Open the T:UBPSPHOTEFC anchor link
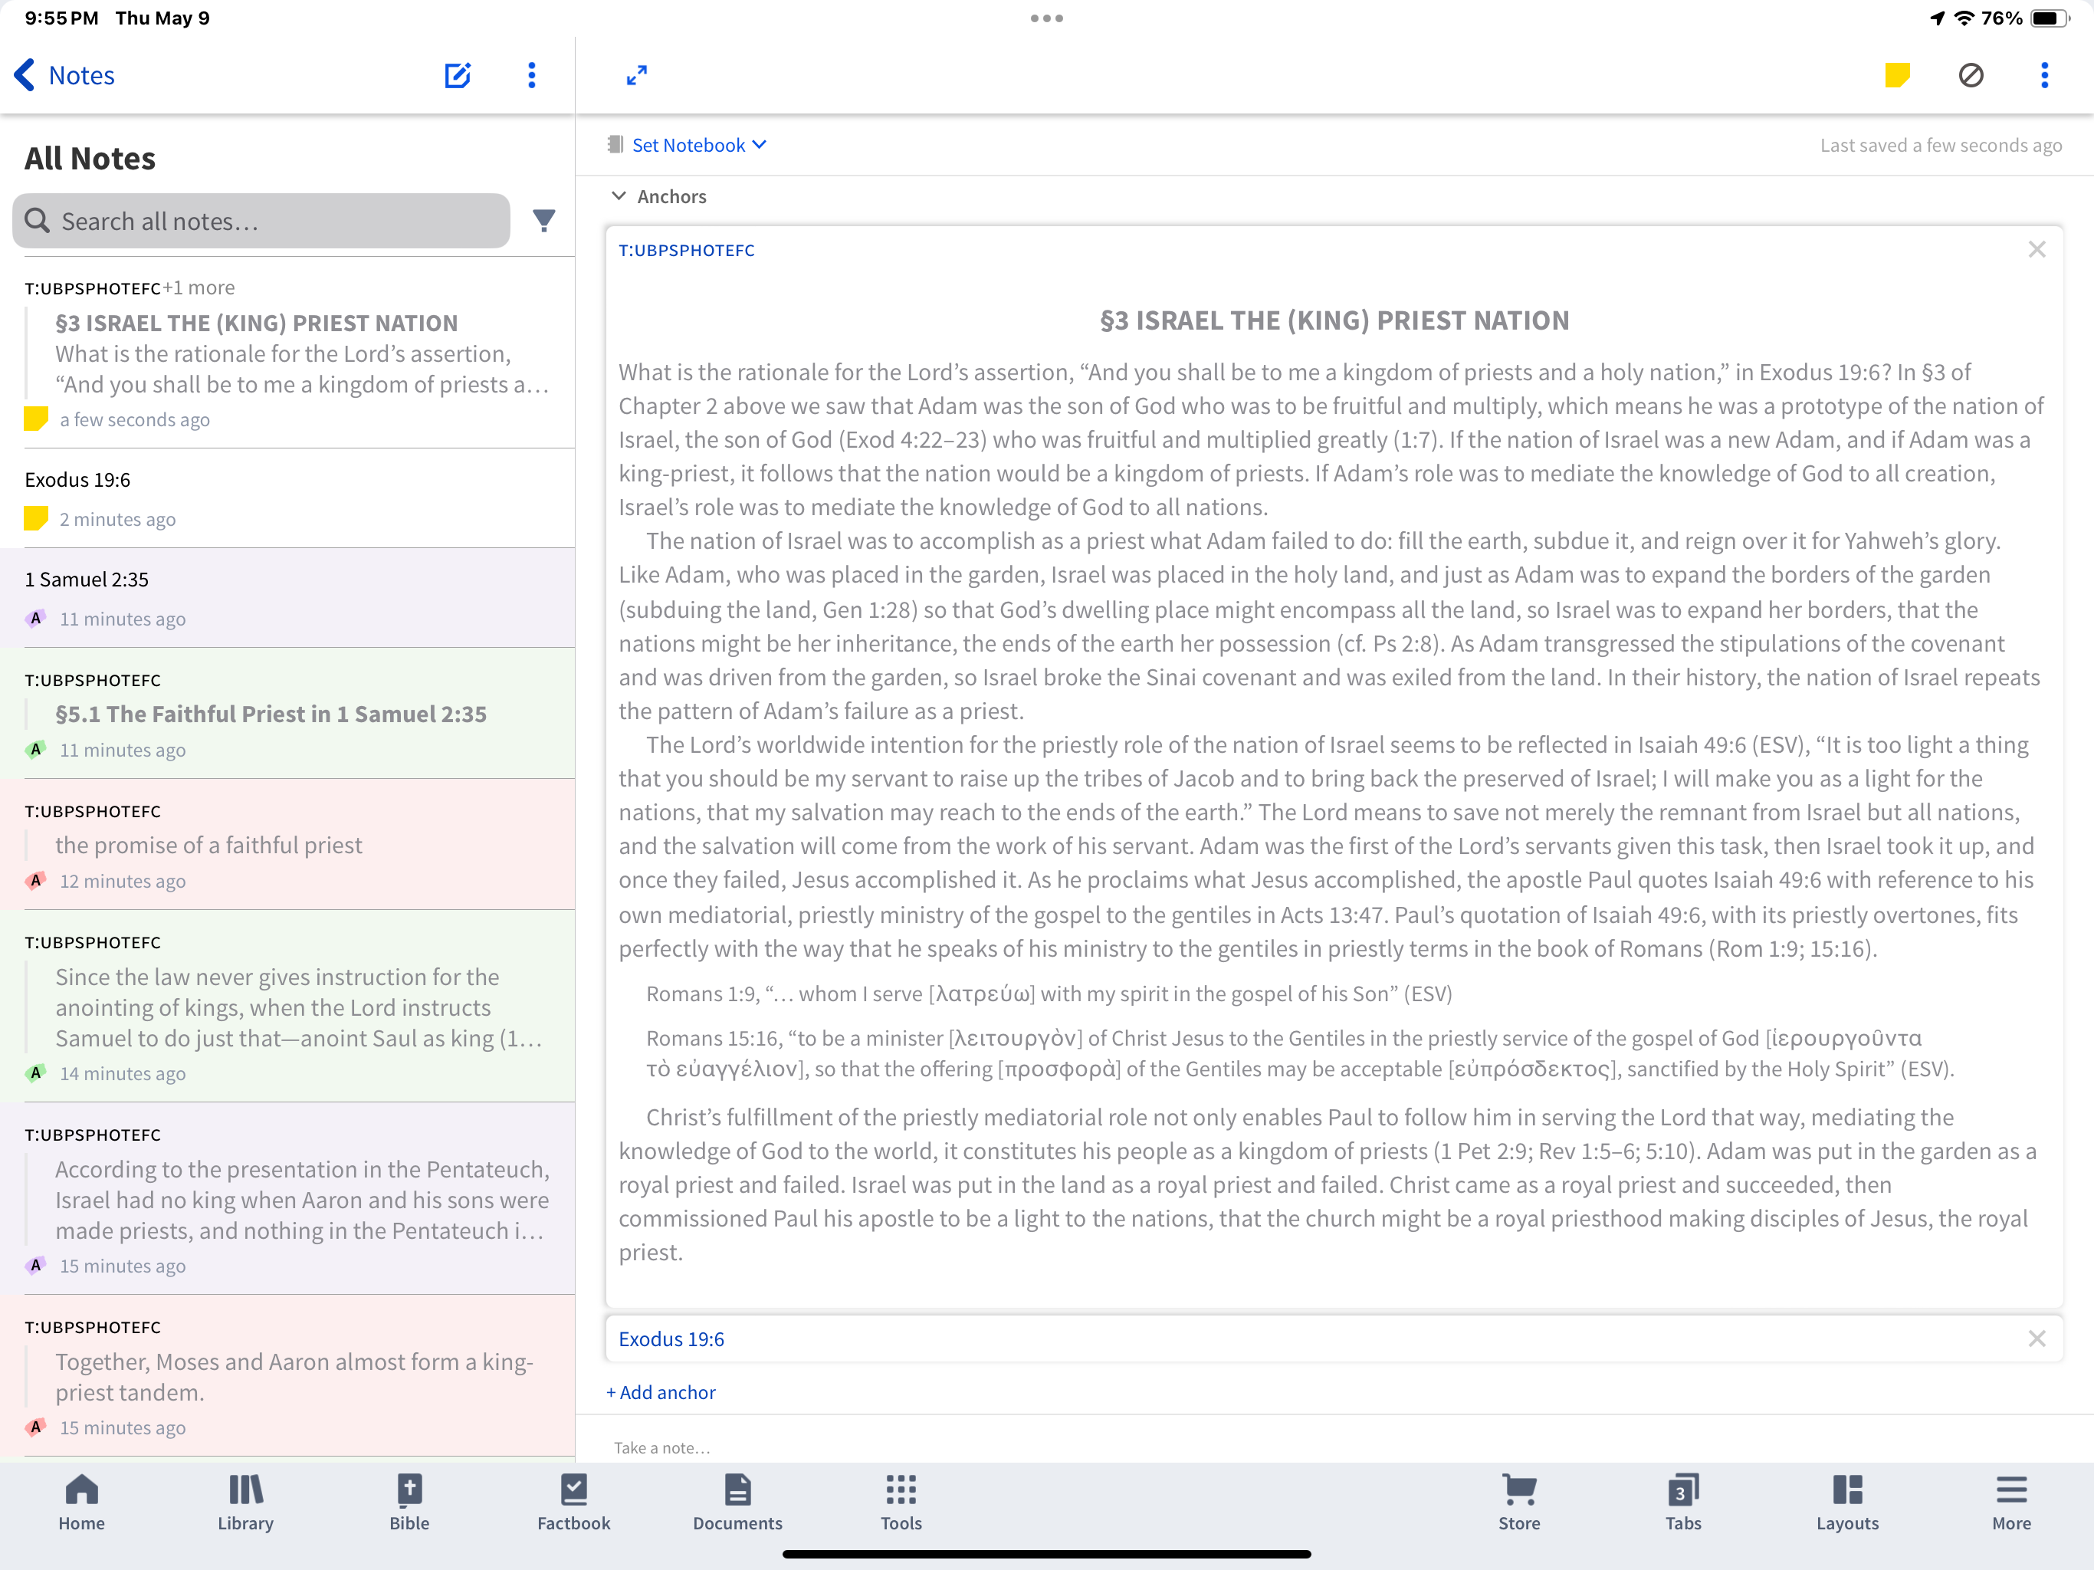This screenshot has height=1570, width=2094. [686, 250]
